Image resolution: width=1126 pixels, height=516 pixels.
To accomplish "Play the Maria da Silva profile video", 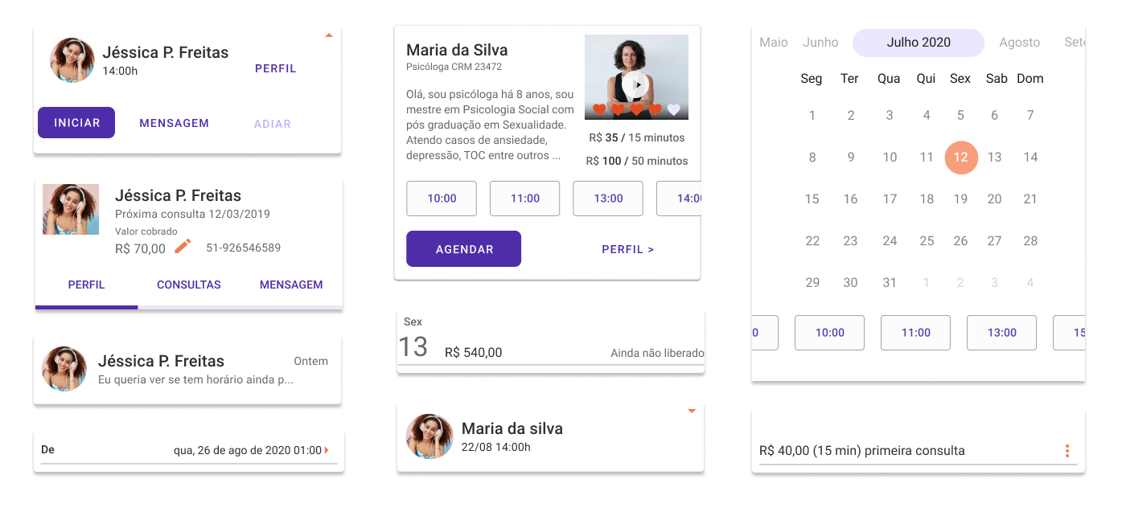I will [635, 84].
